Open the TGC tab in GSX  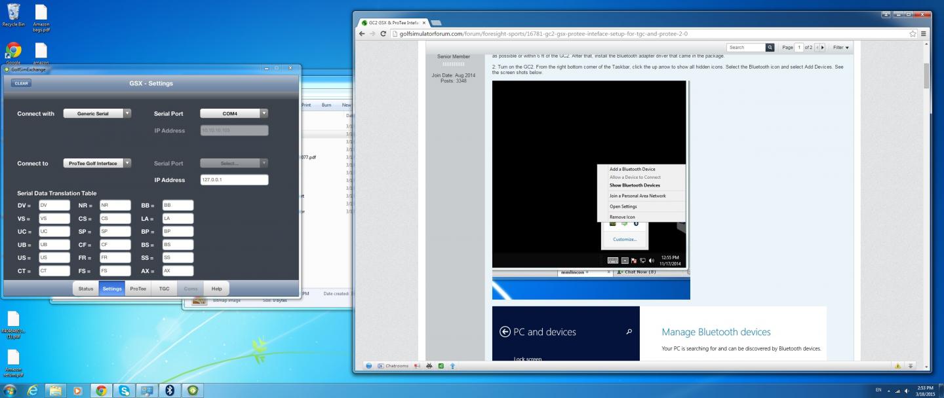(x=164, y=289)
